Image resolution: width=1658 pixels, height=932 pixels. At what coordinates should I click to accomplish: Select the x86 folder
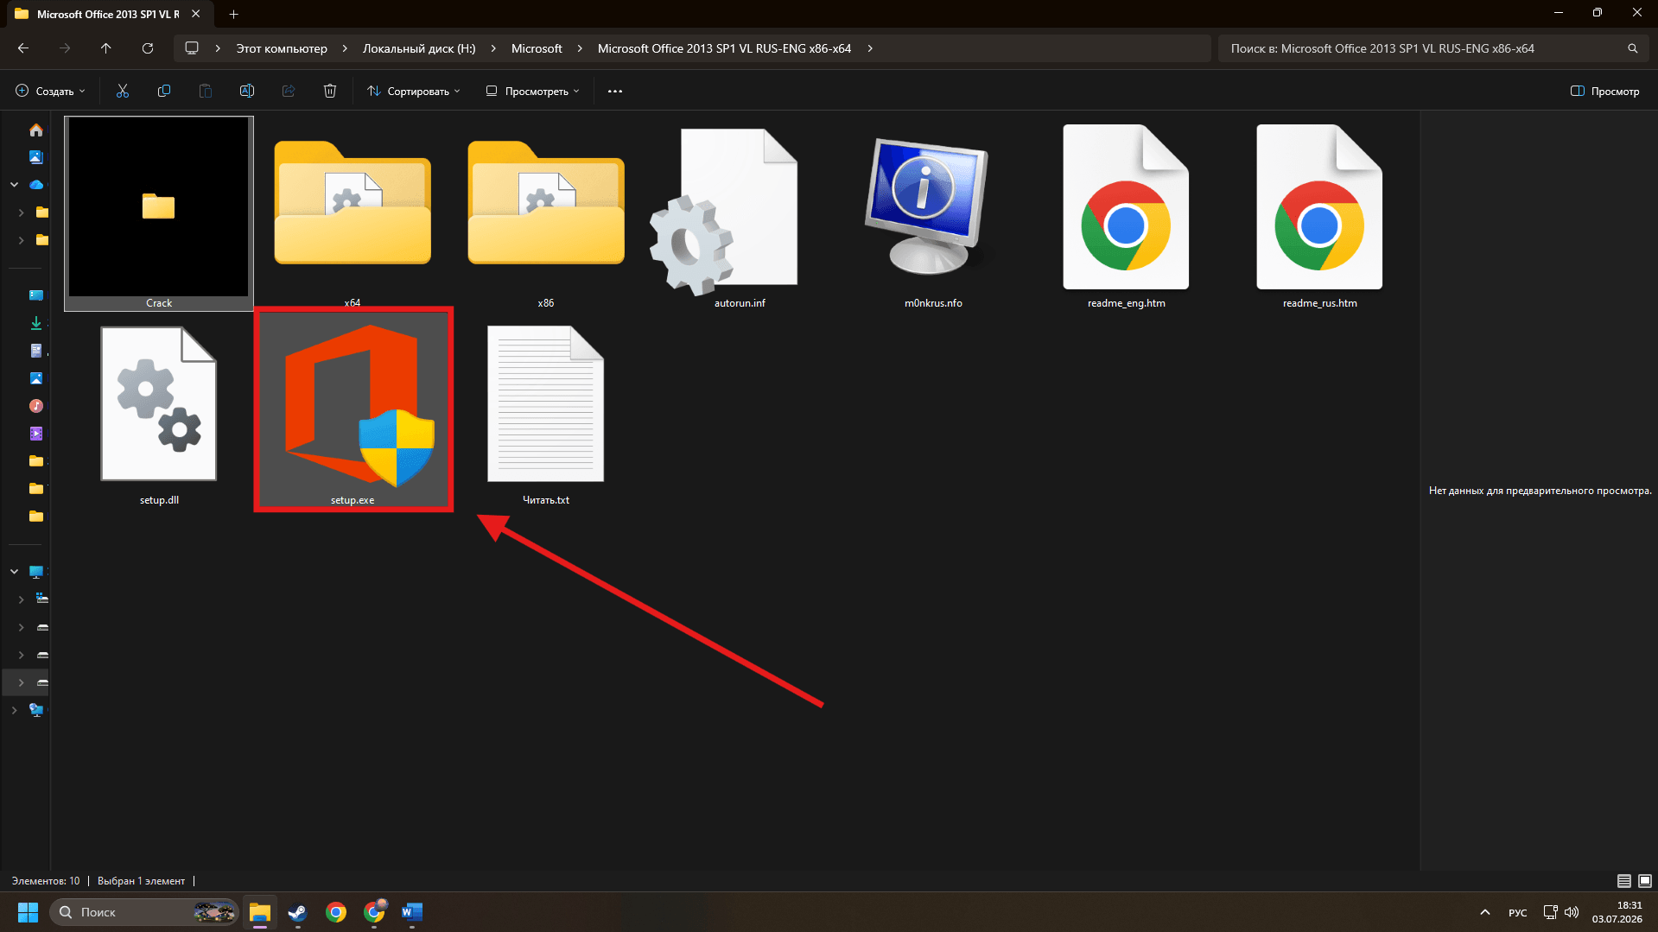pos(546,213)
